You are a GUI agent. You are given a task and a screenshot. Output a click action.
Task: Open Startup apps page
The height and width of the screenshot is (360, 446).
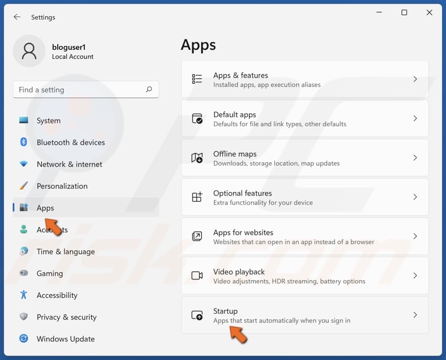tap(305, 315)
